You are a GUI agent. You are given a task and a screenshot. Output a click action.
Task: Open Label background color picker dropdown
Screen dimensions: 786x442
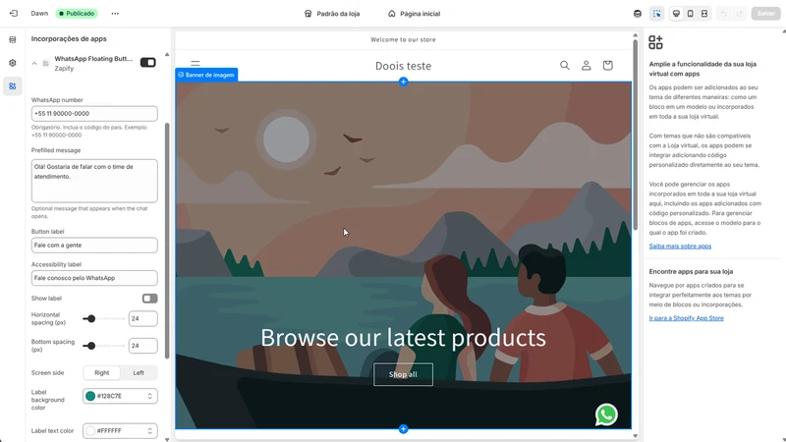[x=150, y=396]
